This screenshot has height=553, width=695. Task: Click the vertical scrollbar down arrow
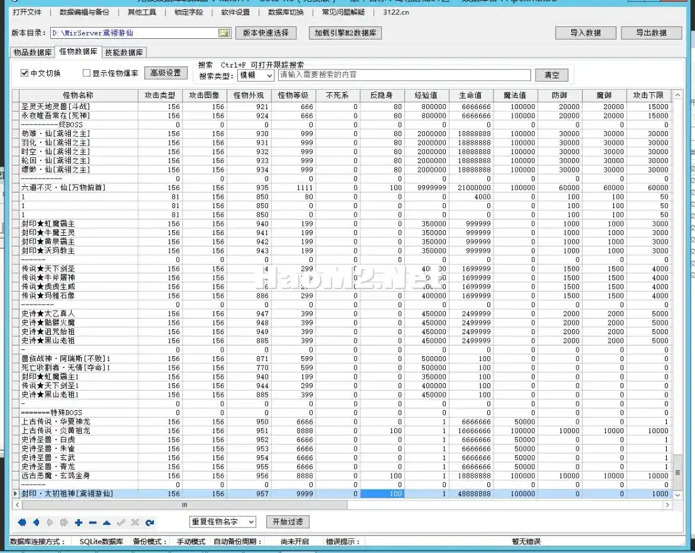677,495
